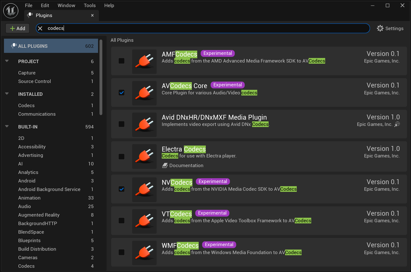Enable the Electra Codecs plugin checkbox
Image resolution: width=411 pixels, height=272 pixels.
[121, 157]
